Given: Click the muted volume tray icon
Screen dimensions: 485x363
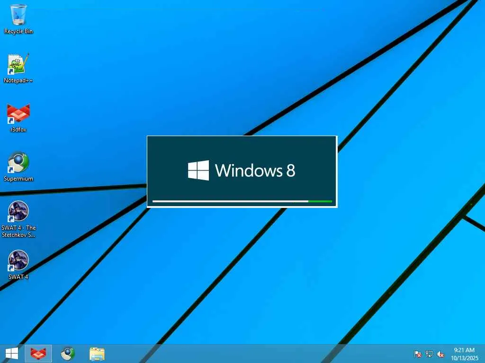Looking at the screenshot, I should coord(440,354).
